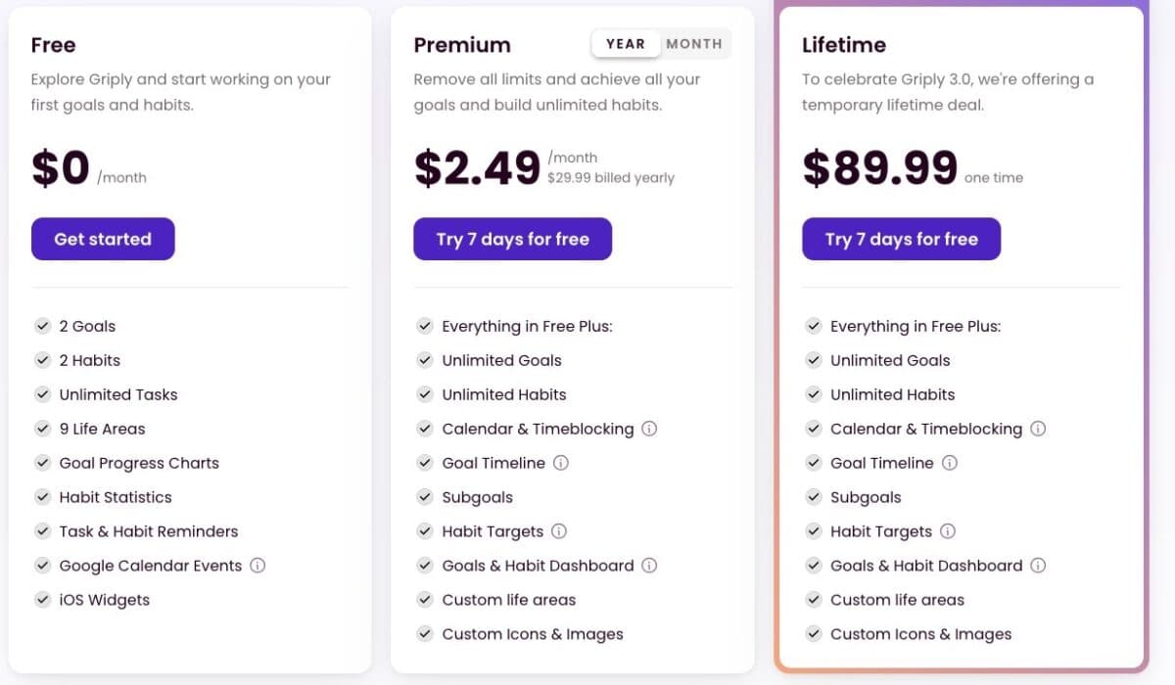Image resolution: width=1175 pixels, height=685 pixels.
Task: Click info icon beside Premium Goals & Habit Dashboard
Action: [x=649, y=566]
